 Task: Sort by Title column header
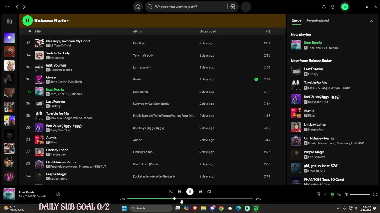[x=37, y=31]
